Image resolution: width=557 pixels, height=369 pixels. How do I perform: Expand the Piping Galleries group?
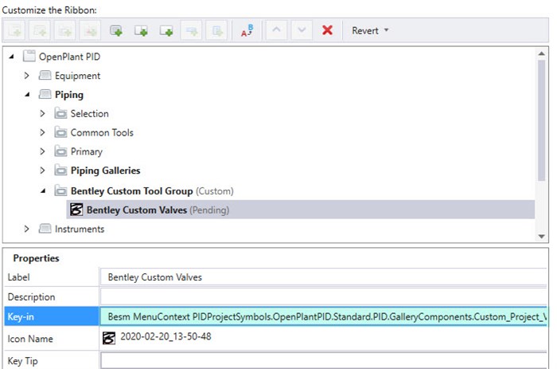[x=42, y=171]
